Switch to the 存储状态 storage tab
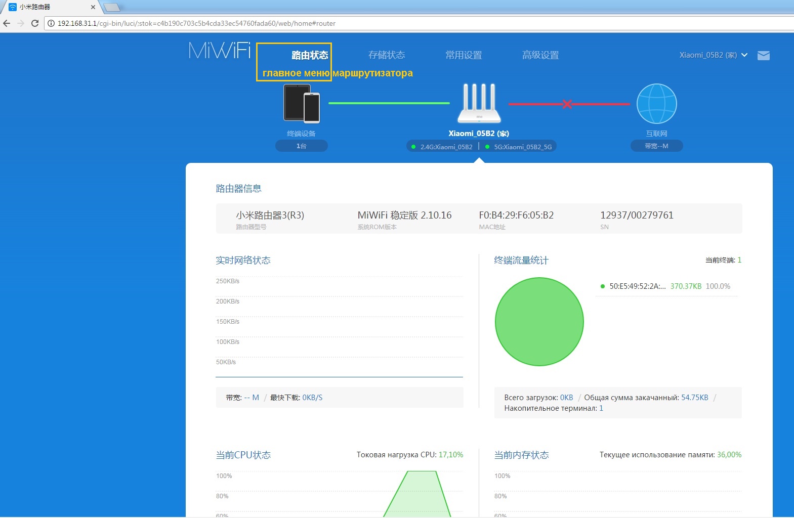The width and height of the screenshot is (794, 518). tap(387, 55)
